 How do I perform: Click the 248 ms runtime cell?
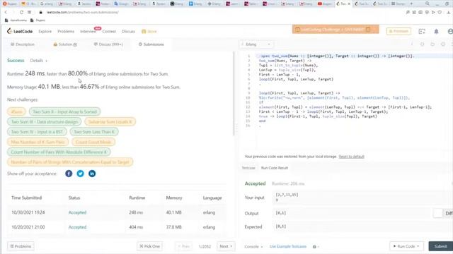tap(136, 212)
